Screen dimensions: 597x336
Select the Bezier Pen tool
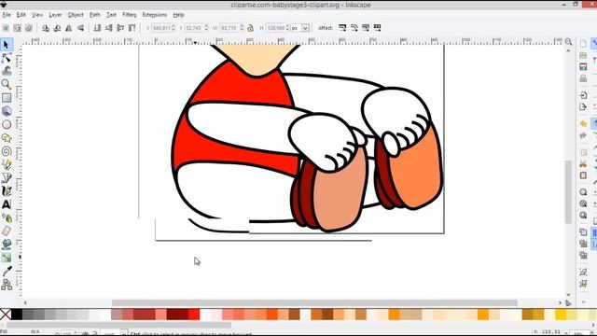(7, 178)
